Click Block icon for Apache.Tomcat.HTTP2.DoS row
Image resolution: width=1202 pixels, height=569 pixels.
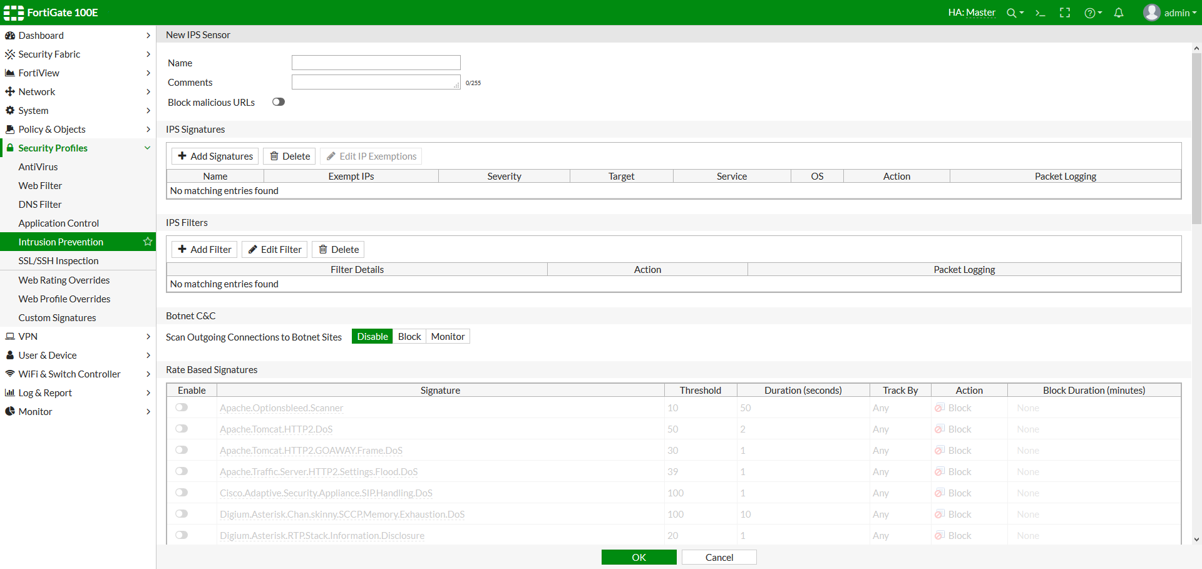coord(940,429)
